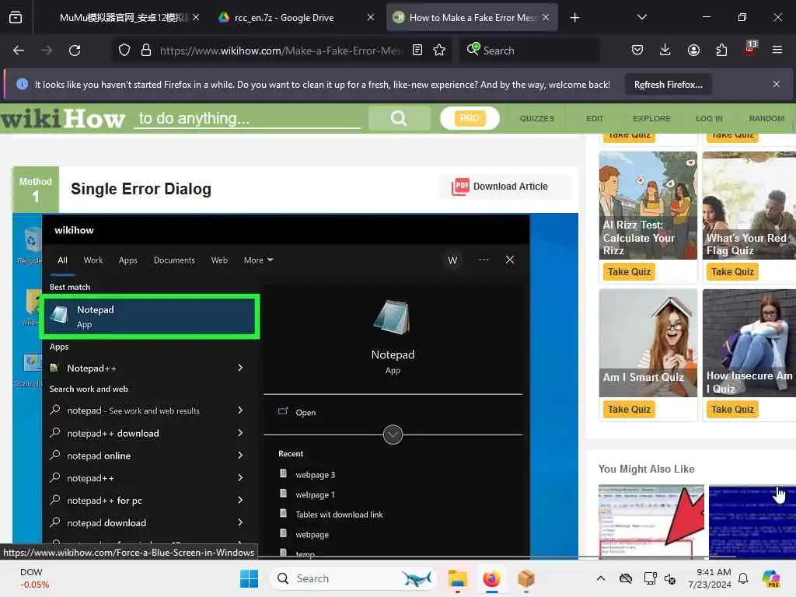The width and height of the screenshot is (796, 597).
Task: Open QUIZZES in wikiHow navigation
Action: (536, 119)
